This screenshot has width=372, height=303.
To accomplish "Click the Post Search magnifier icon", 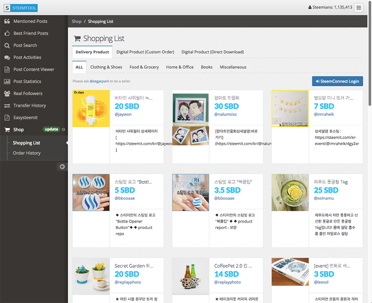I will pyautogui.click(x=7, y=45).
